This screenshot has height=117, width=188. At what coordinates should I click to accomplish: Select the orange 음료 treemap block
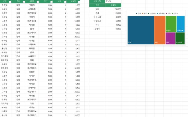click(160, 30)
